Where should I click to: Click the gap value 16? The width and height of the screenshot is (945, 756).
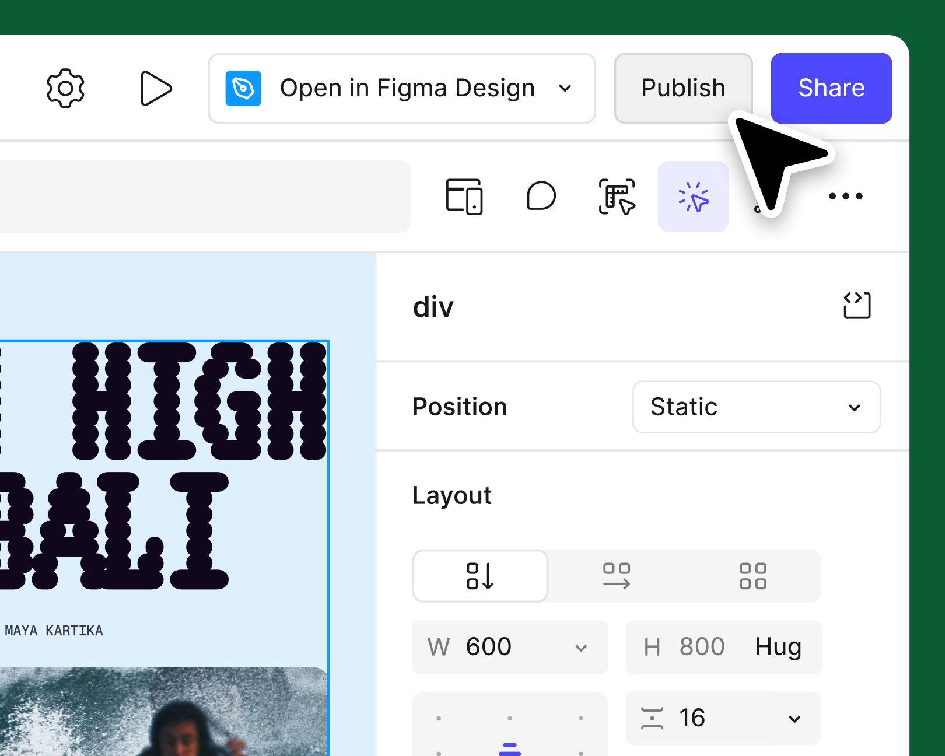[692, 718]
